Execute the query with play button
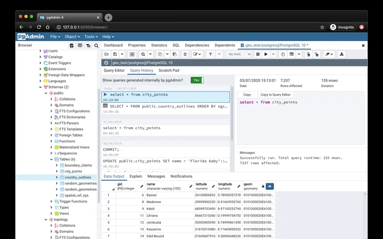 point(266,54)
